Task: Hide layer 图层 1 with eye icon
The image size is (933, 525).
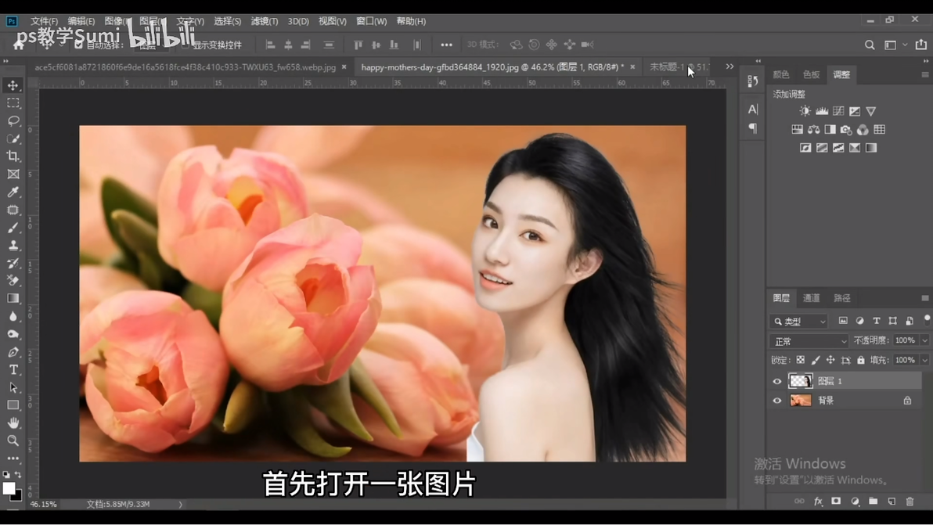Action: [x=777, y=381]
